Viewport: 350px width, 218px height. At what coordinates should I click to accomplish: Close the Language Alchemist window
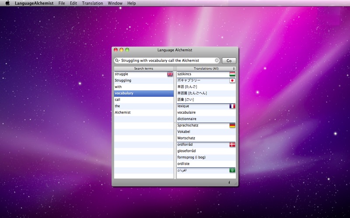point(115,50)
